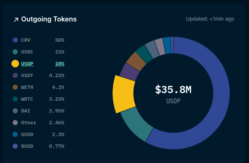Screen dimensions: 249x163
Task: Click the Other legend color dot
Action: click(x=15, y=123)
